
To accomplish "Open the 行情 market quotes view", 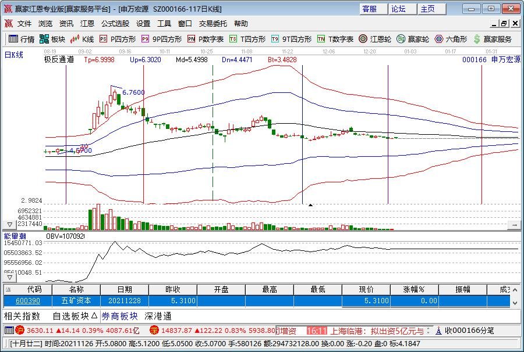I will (22, 39).
